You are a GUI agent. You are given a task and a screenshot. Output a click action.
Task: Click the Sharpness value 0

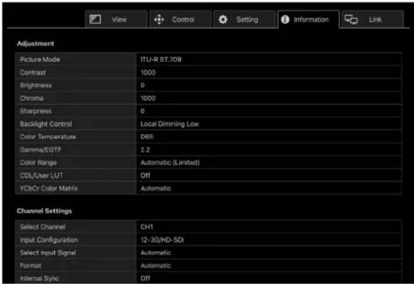[143, 111]
